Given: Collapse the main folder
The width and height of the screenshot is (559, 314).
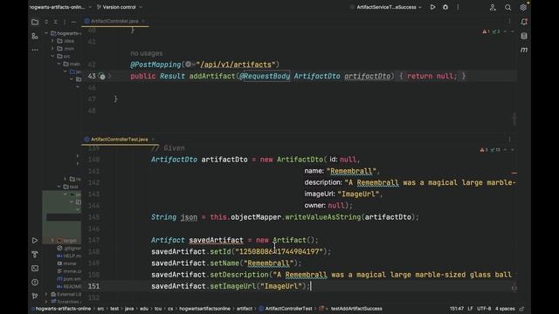Looking at the screenshot, I should coord(59,64).
